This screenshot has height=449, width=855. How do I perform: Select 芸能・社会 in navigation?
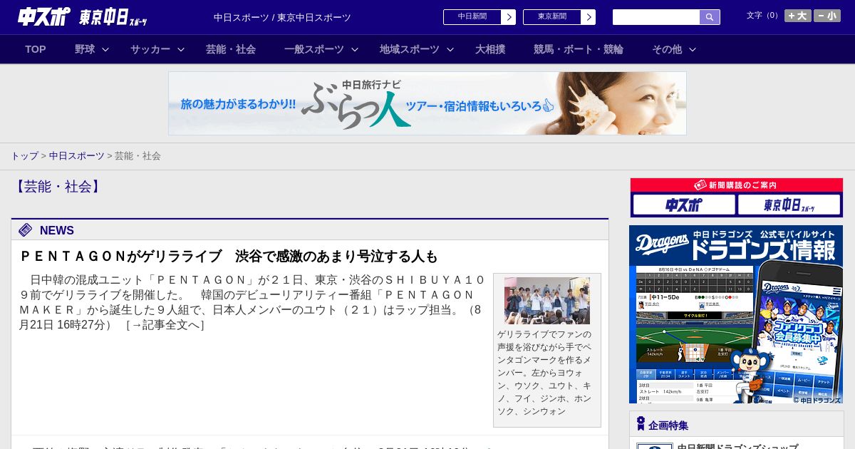pyautogui.click(x=231, y=49)
